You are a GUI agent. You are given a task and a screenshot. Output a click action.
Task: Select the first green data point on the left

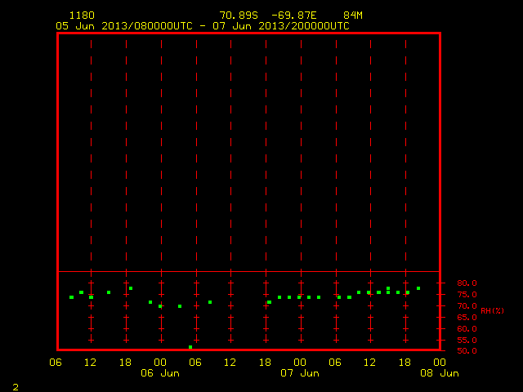(x=71, y=297)
